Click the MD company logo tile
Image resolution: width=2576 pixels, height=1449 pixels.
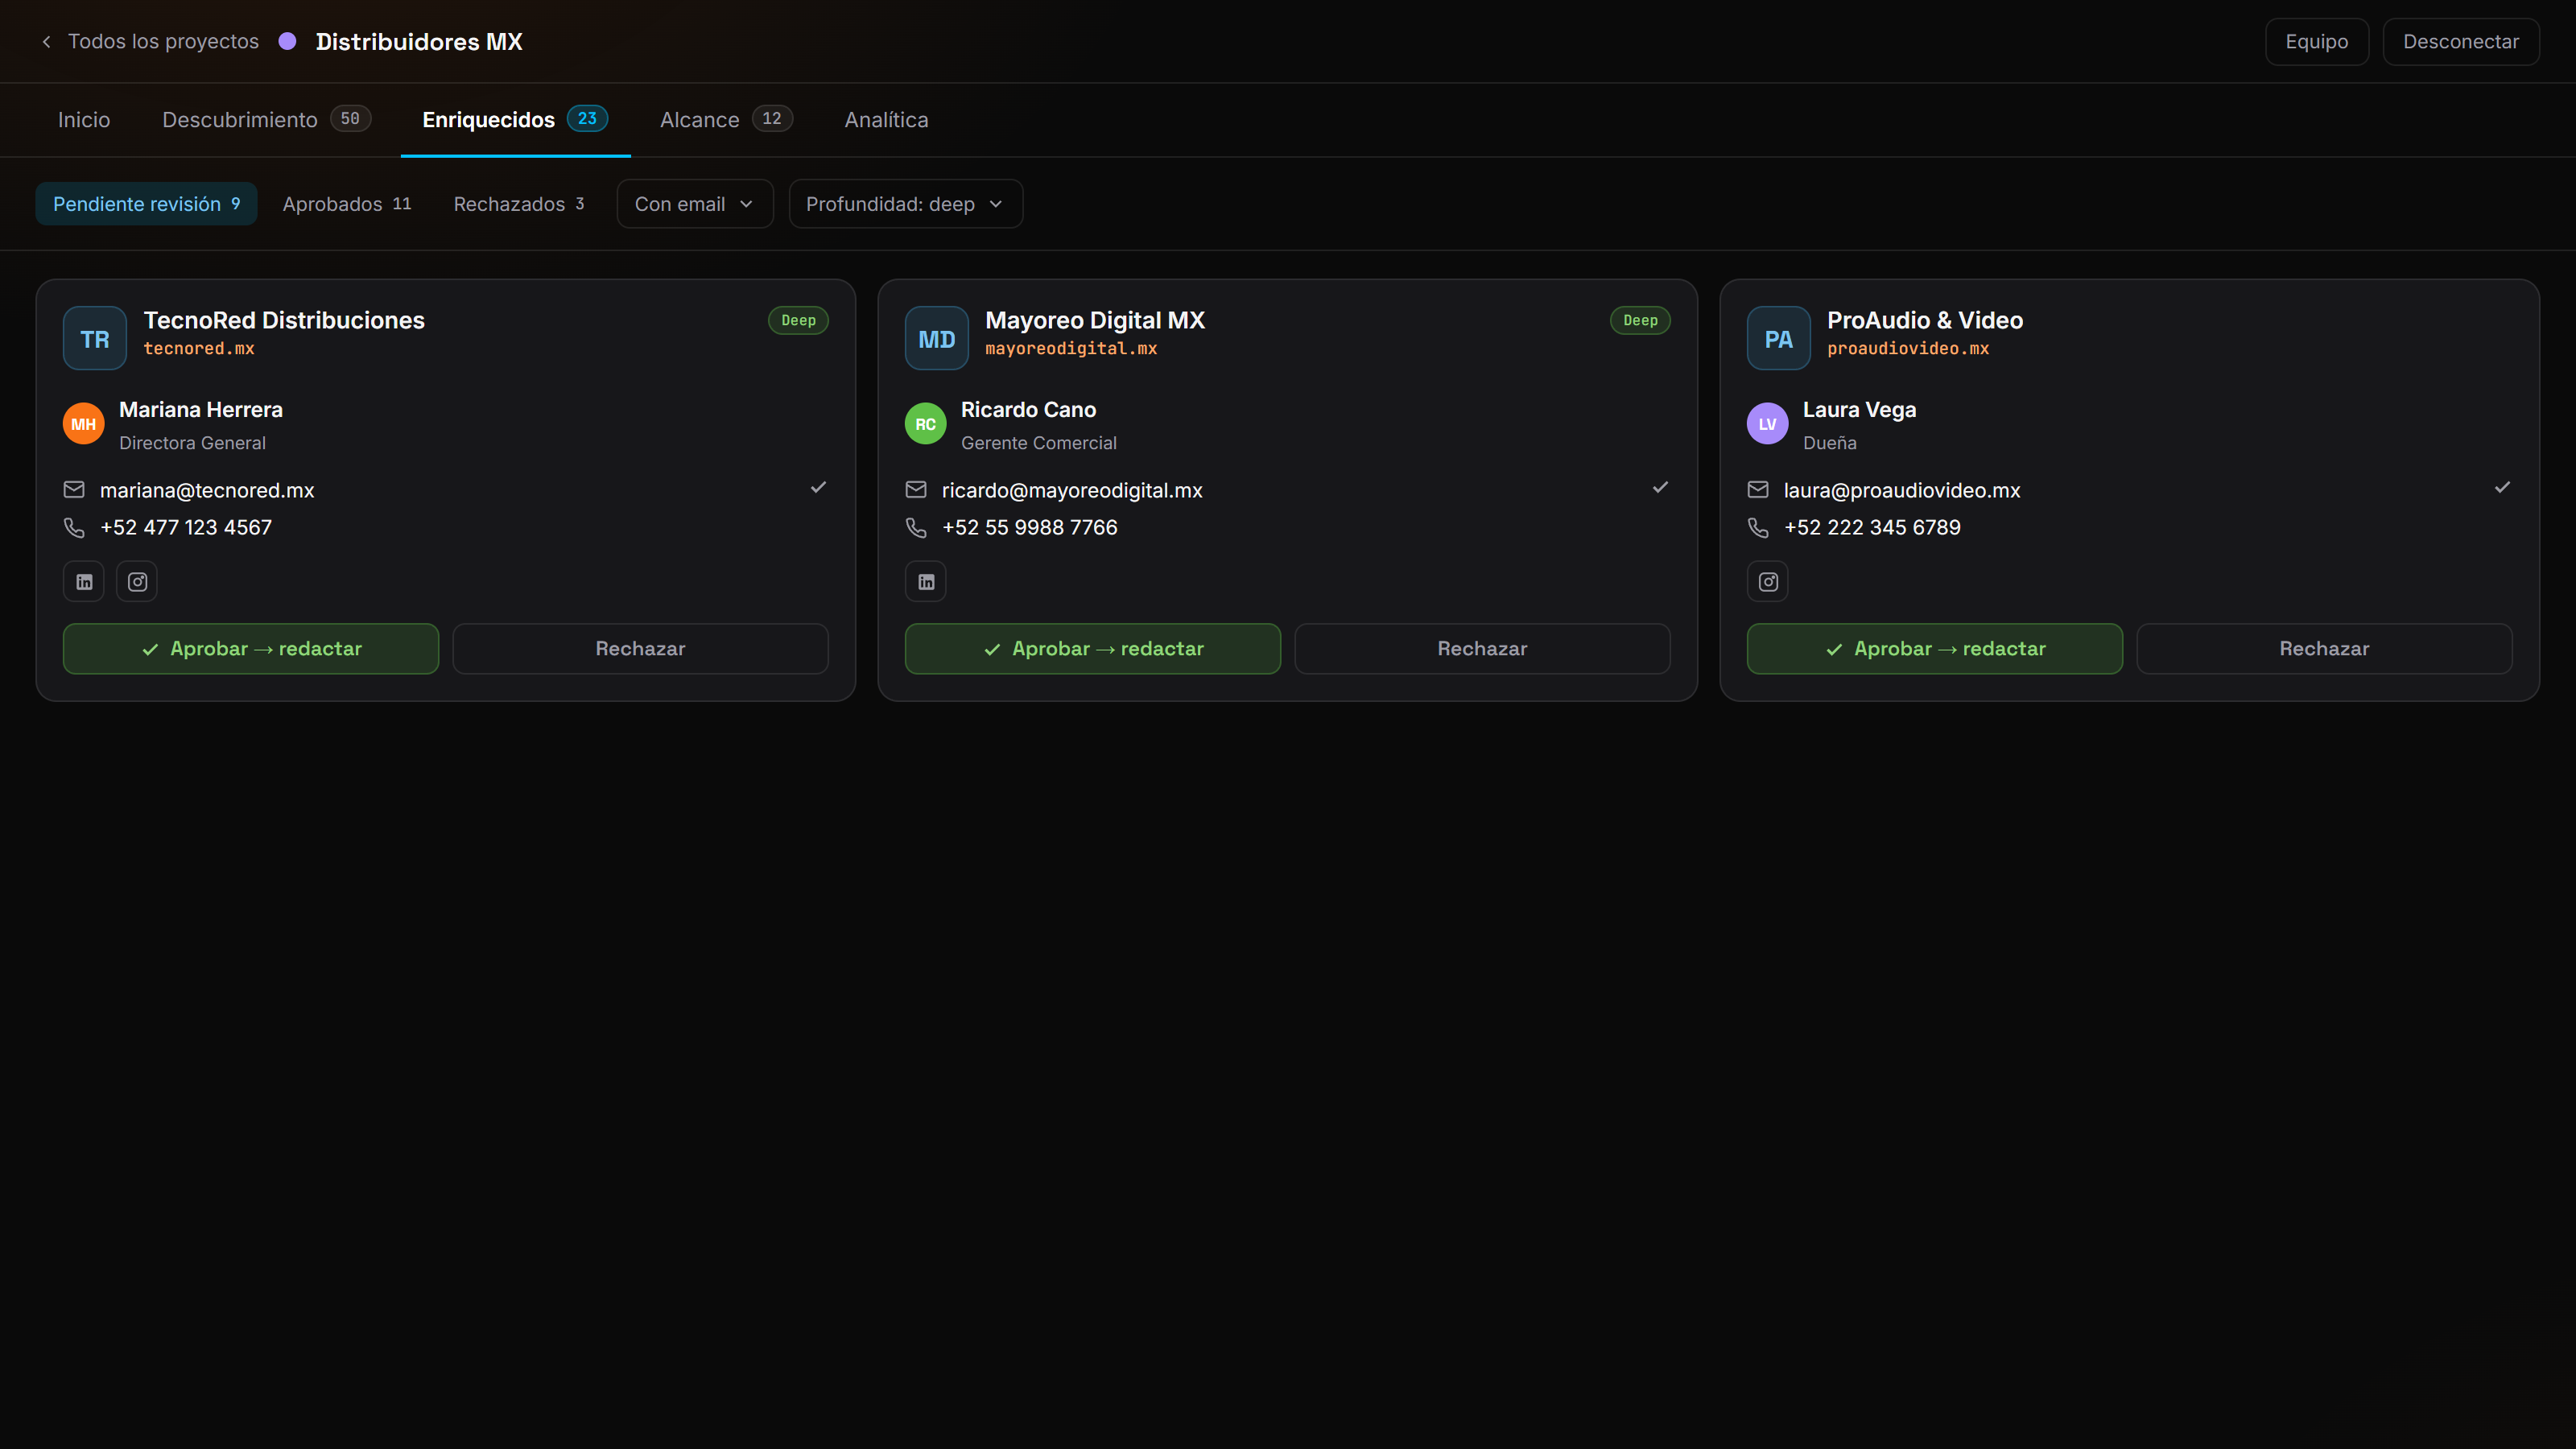[x=937, y=338]
